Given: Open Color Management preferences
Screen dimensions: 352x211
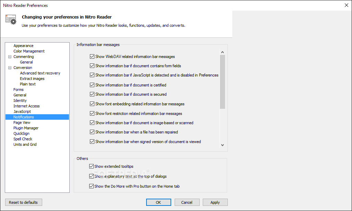Looking at the screenshot, I should [x=29, y=51].
